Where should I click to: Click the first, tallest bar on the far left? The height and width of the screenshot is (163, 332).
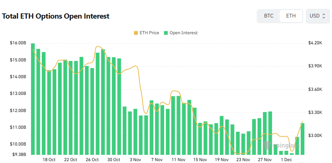click(33, 99)
